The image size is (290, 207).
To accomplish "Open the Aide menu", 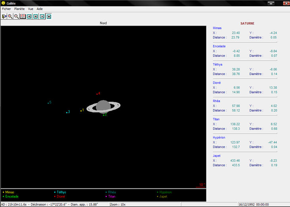I will click(x=40, y=9).
